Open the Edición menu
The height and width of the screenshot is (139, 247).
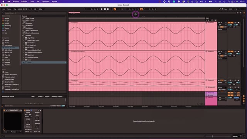pos(24,2)
